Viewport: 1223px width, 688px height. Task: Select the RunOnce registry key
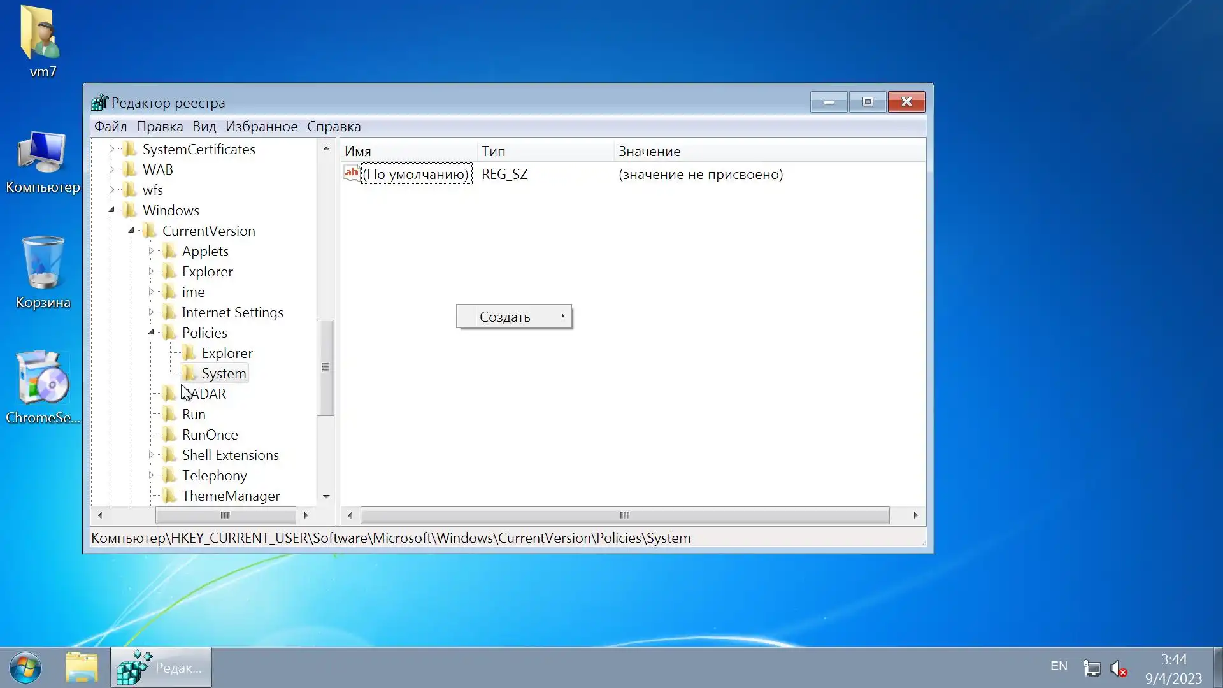[210, 434]
